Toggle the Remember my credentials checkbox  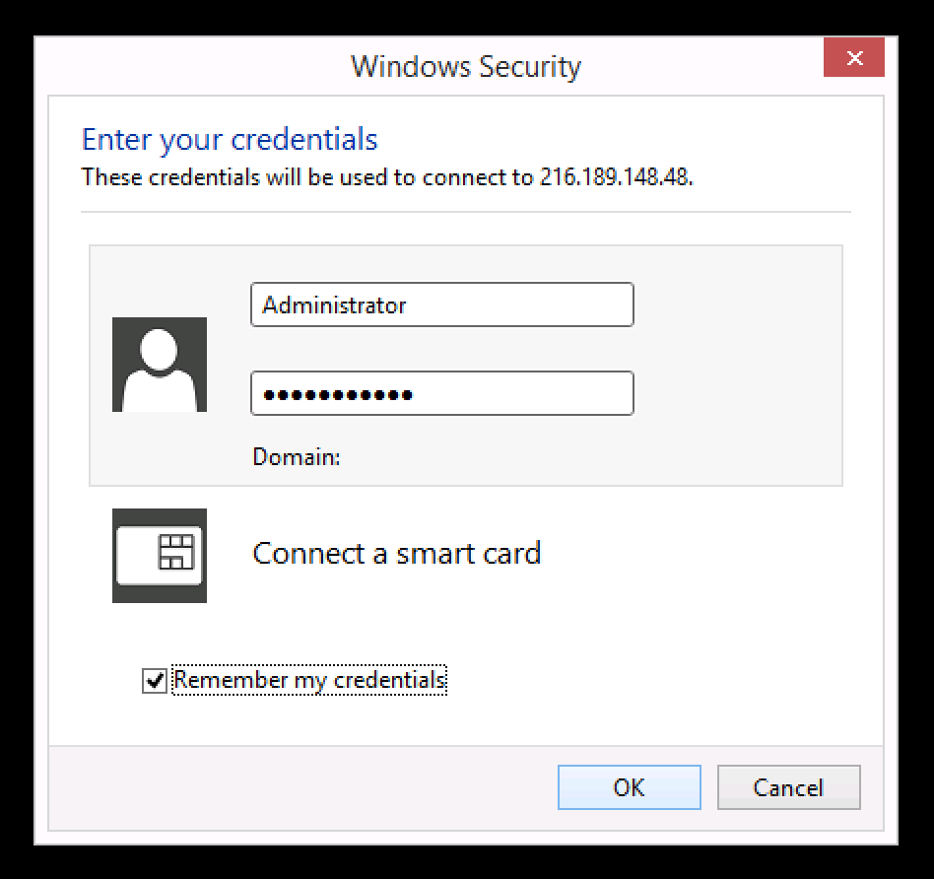click(155, 680)
